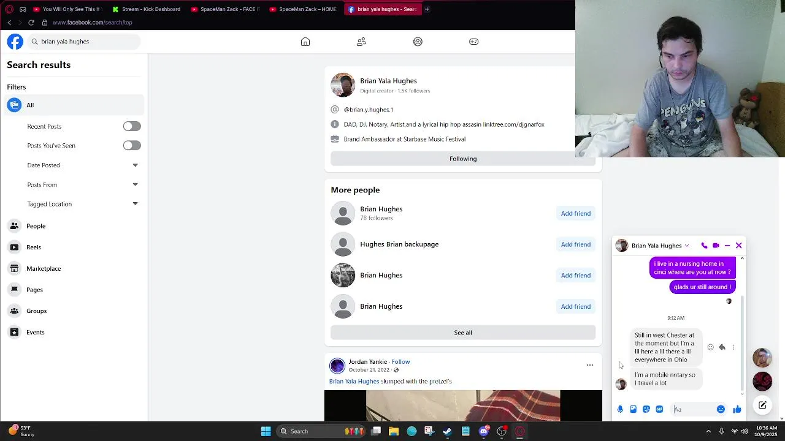Select the Groups filter in sidebar
Viewport: 785px width, 441px height.
tap(74, 311)
